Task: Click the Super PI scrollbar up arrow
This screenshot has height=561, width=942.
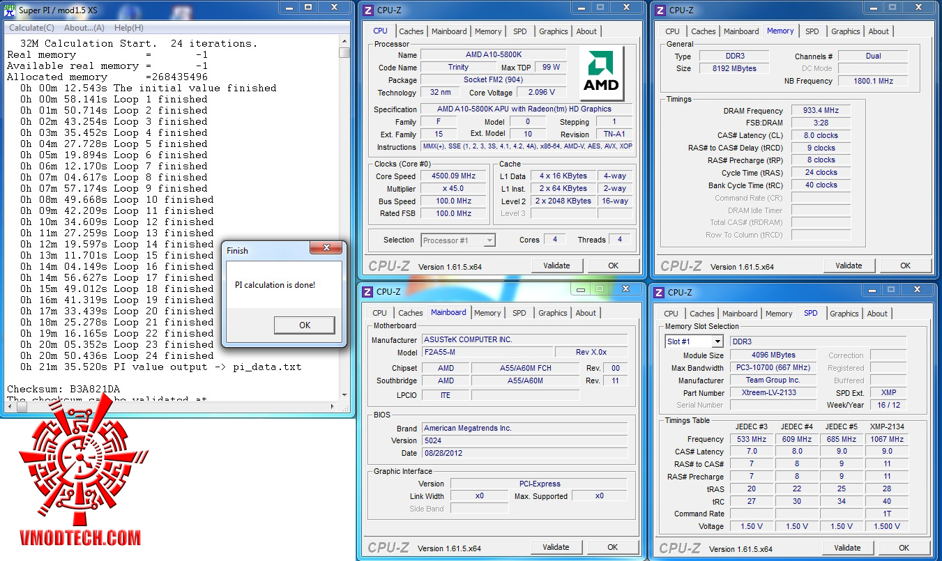Action: (x=344, y=42)
